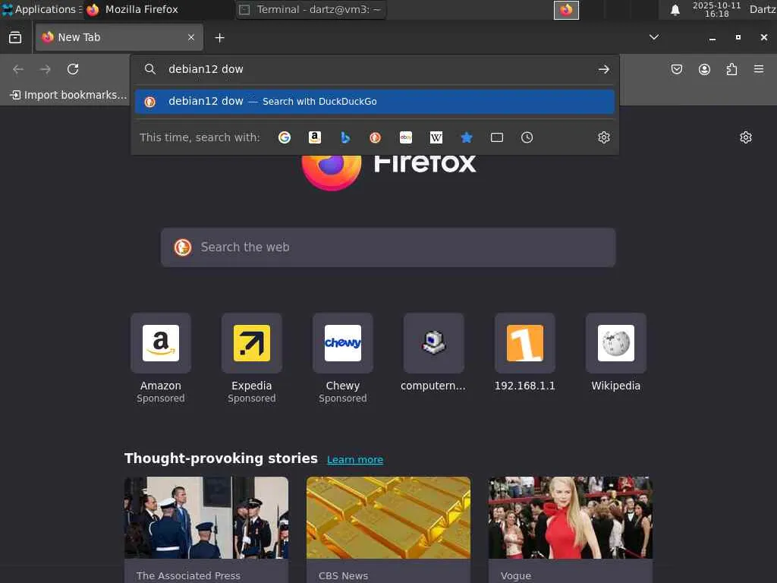Open Learn more link

[355, 459]
